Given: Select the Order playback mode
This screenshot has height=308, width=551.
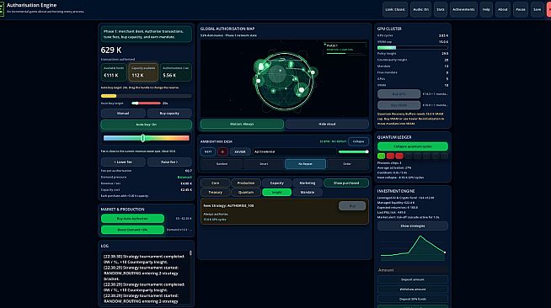Looking at the screenshot, I should coord(347,164).
